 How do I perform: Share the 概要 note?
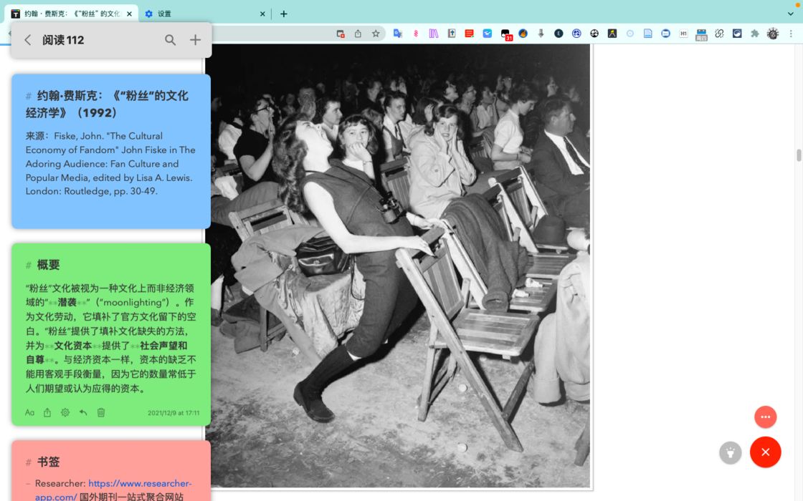coord(47,412)
